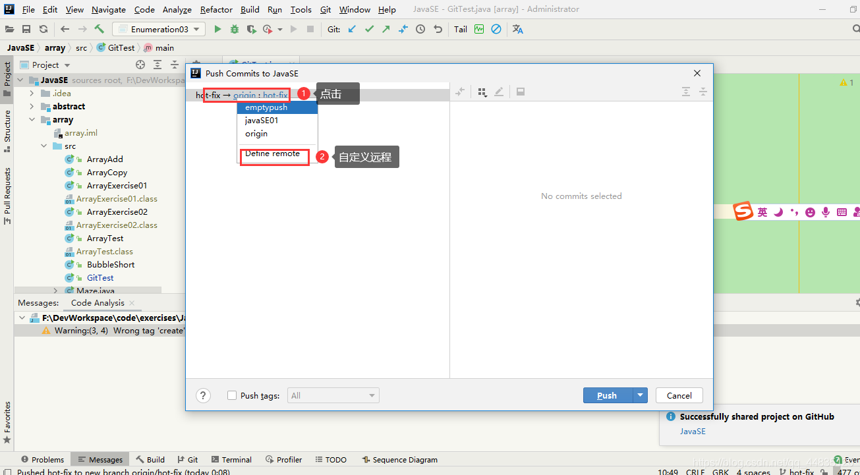Screen dimensions: 860x475
Task: Open the Enumeration03 run configuration dropdown
Action: 159,29
